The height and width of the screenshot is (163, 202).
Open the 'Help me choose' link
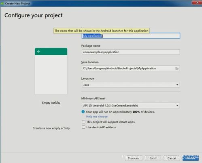click(x=97, y=117)
